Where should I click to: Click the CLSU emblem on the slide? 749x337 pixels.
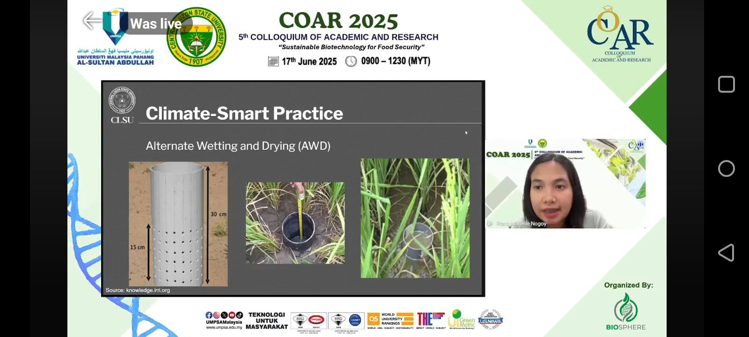(x=122, y=105)
